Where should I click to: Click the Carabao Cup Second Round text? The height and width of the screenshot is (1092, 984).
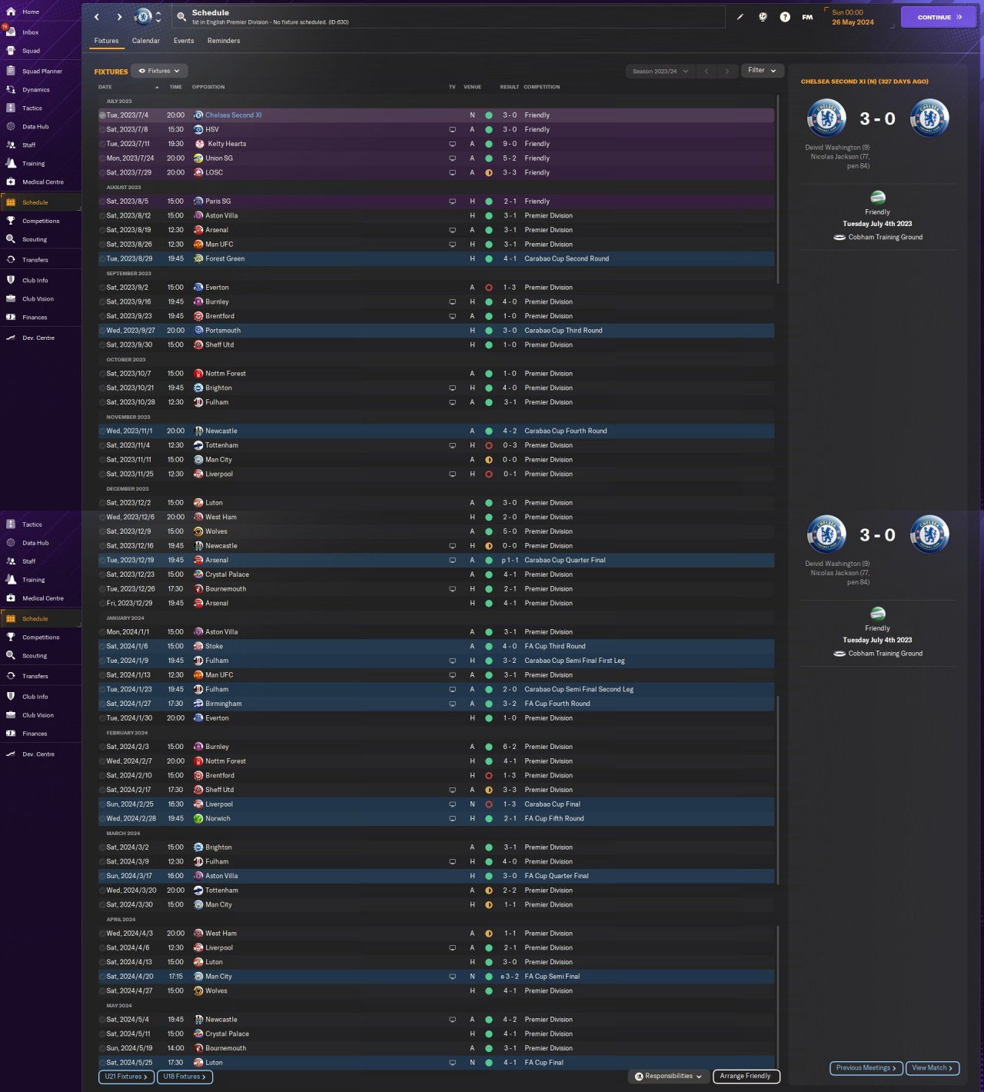point(567,258)
